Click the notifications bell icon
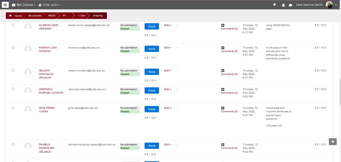The width and height of the screenshot is (341, 162). (283, 5)
